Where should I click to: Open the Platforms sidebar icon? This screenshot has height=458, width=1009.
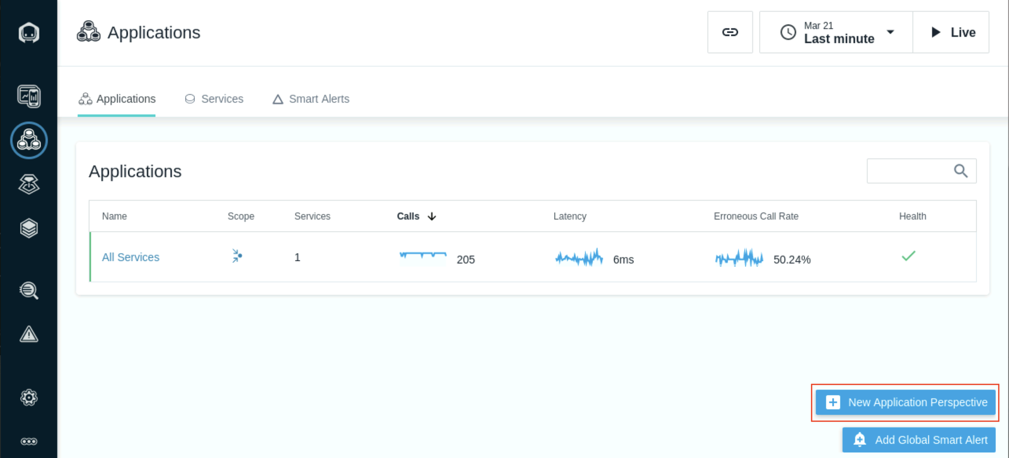click(29, 184)
